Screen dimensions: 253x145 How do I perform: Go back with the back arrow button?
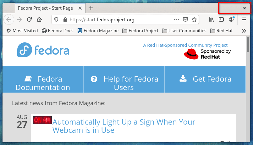coord(9,20)
